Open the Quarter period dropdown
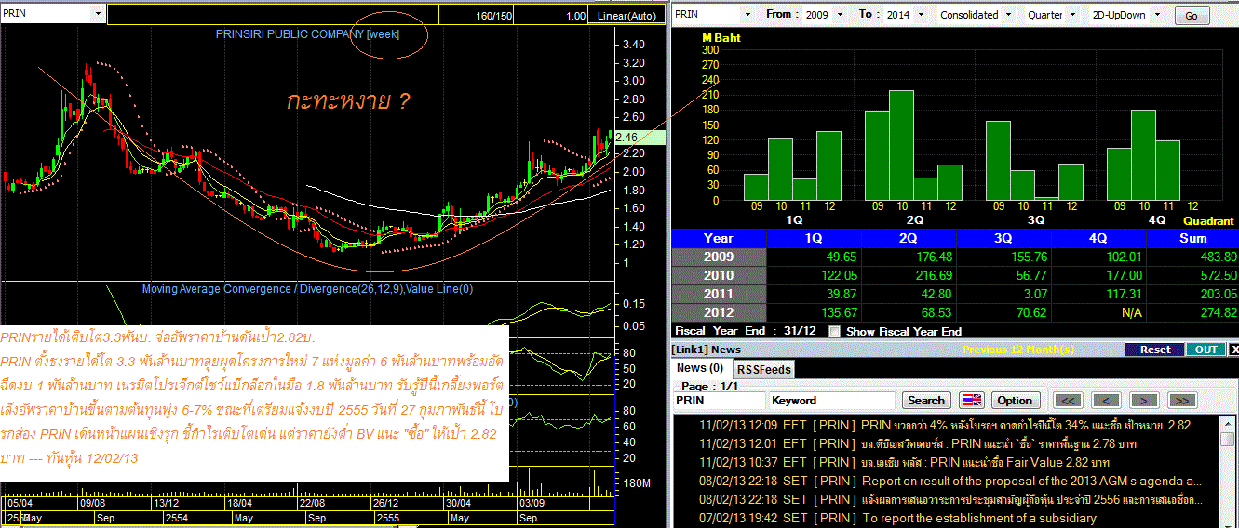The image size is (1239, 528). pyautogui.click(x=1073, y=15)
